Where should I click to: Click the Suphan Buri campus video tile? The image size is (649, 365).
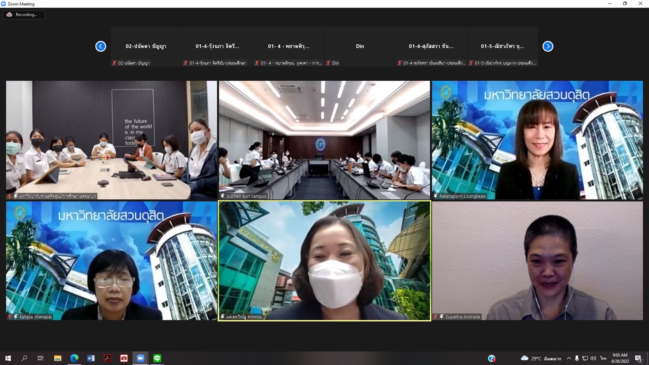tap(324, 140)
